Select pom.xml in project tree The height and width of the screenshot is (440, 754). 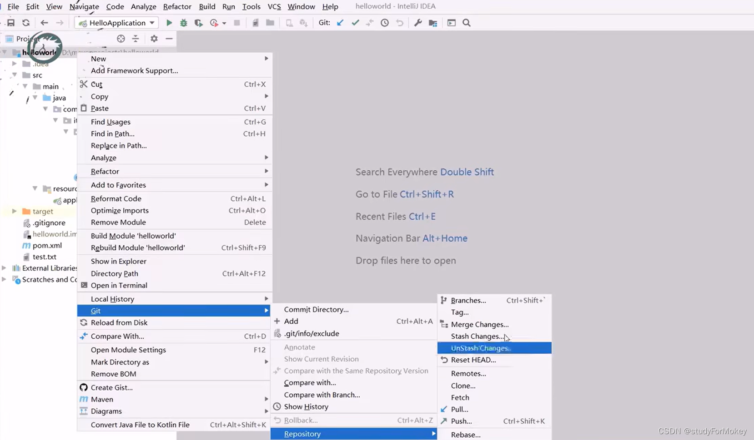click(47, 245)
